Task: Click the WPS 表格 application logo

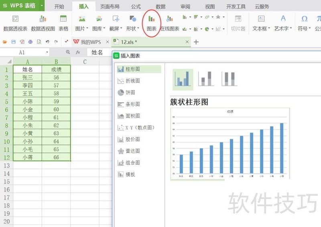Action: coord(19,6)
